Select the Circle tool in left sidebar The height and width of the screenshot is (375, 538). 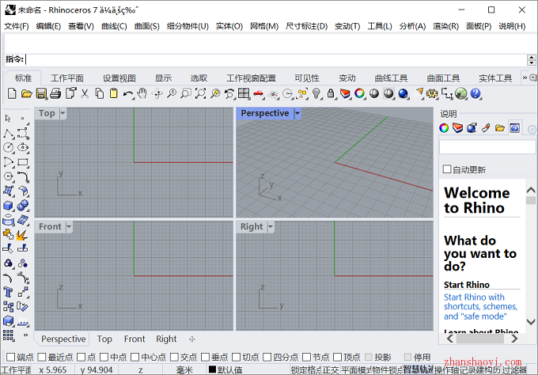[x=9, y=147]
